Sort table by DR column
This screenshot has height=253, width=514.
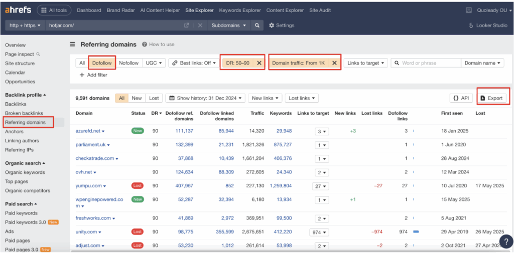click(x=157, y=113)
